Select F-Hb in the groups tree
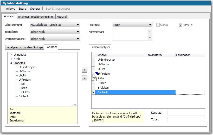213x135 pixels. (x=17, y=59)
